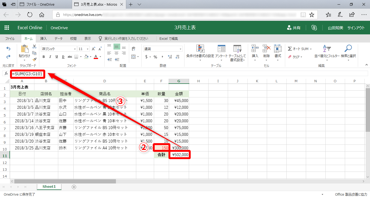Screen dimensions: 370x197
Task: Undo the last action with the undo arrow
Action: pos(8,49)
